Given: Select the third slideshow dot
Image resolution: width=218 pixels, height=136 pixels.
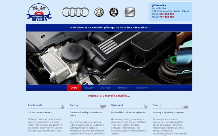Looking at the screenshot, I should pos(107,79).
